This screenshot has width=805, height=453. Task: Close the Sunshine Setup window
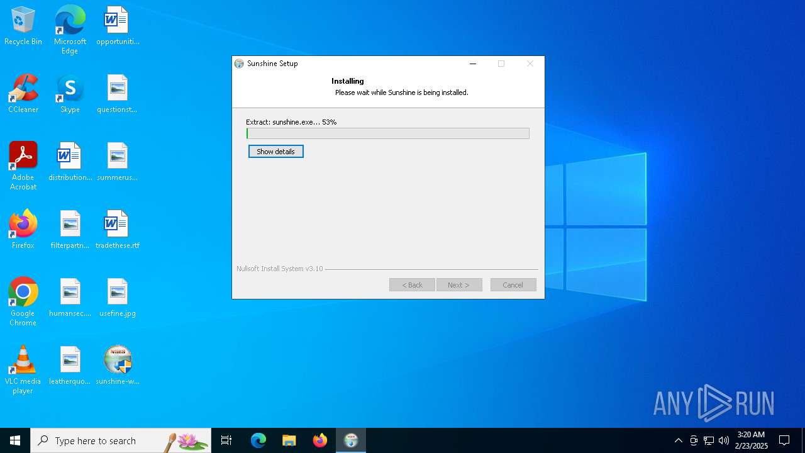tap(530, 64)
